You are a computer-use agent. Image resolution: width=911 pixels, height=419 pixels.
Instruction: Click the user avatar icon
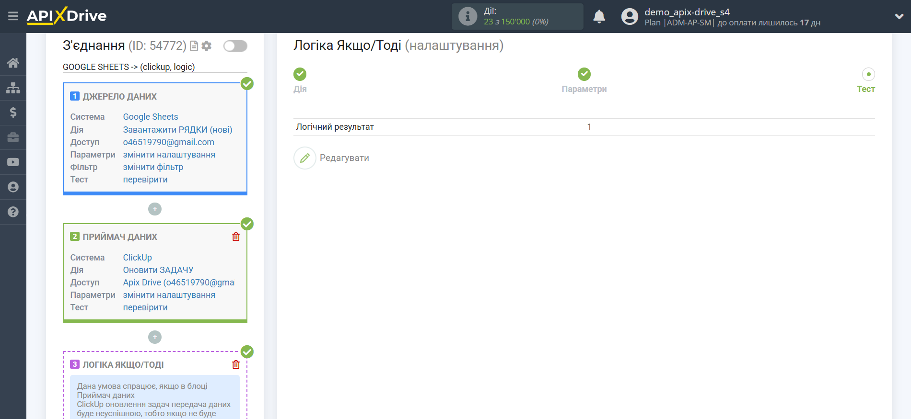(x=630, y=16)
